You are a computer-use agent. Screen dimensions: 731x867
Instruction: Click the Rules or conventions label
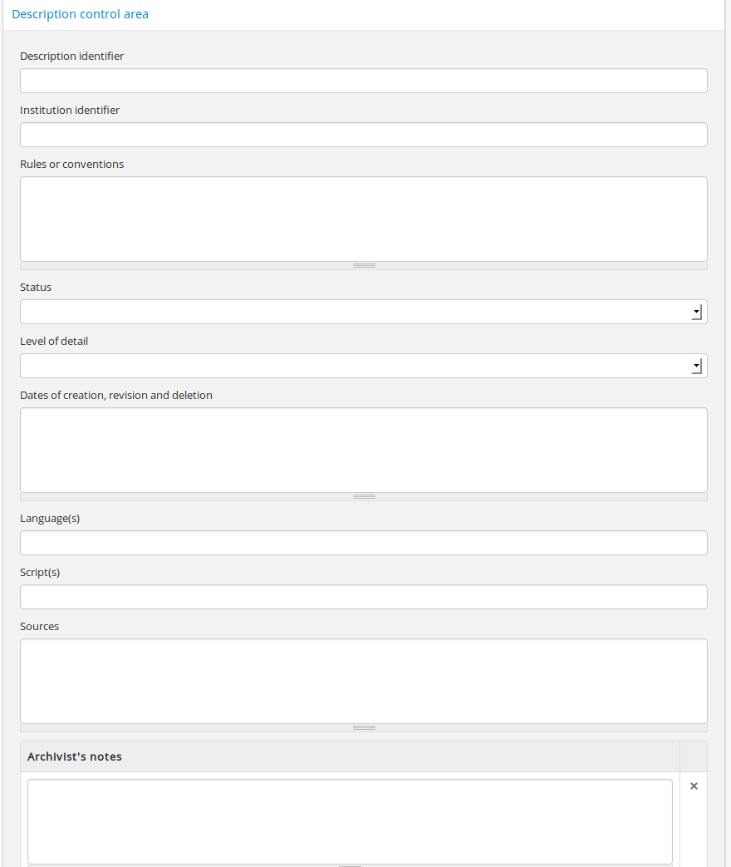[x=72, y=165]
